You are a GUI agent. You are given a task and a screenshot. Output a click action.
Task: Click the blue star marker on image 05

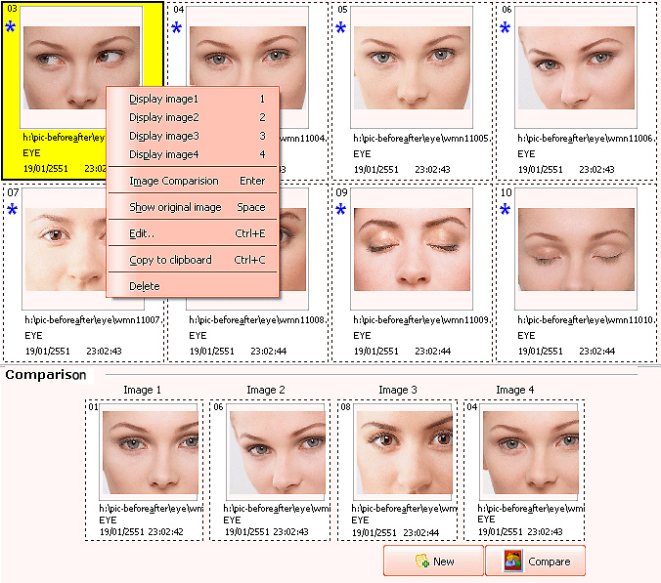tap(340, 27)
